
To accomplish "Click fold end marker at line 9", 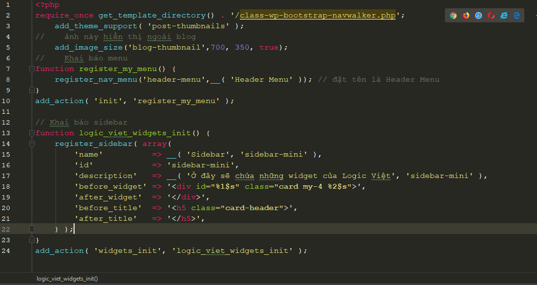I will (x=32, y=90).
